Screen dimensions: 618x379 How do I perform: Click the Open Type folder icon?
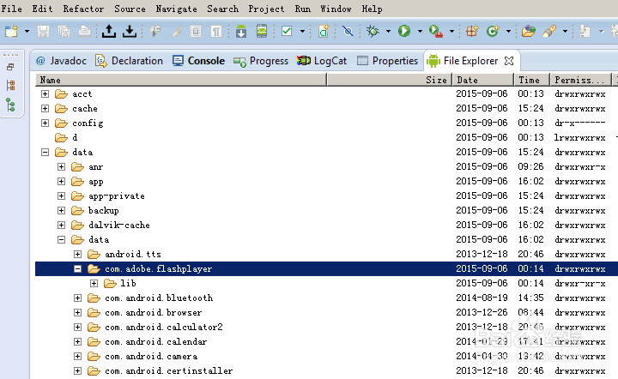point(529,31)
